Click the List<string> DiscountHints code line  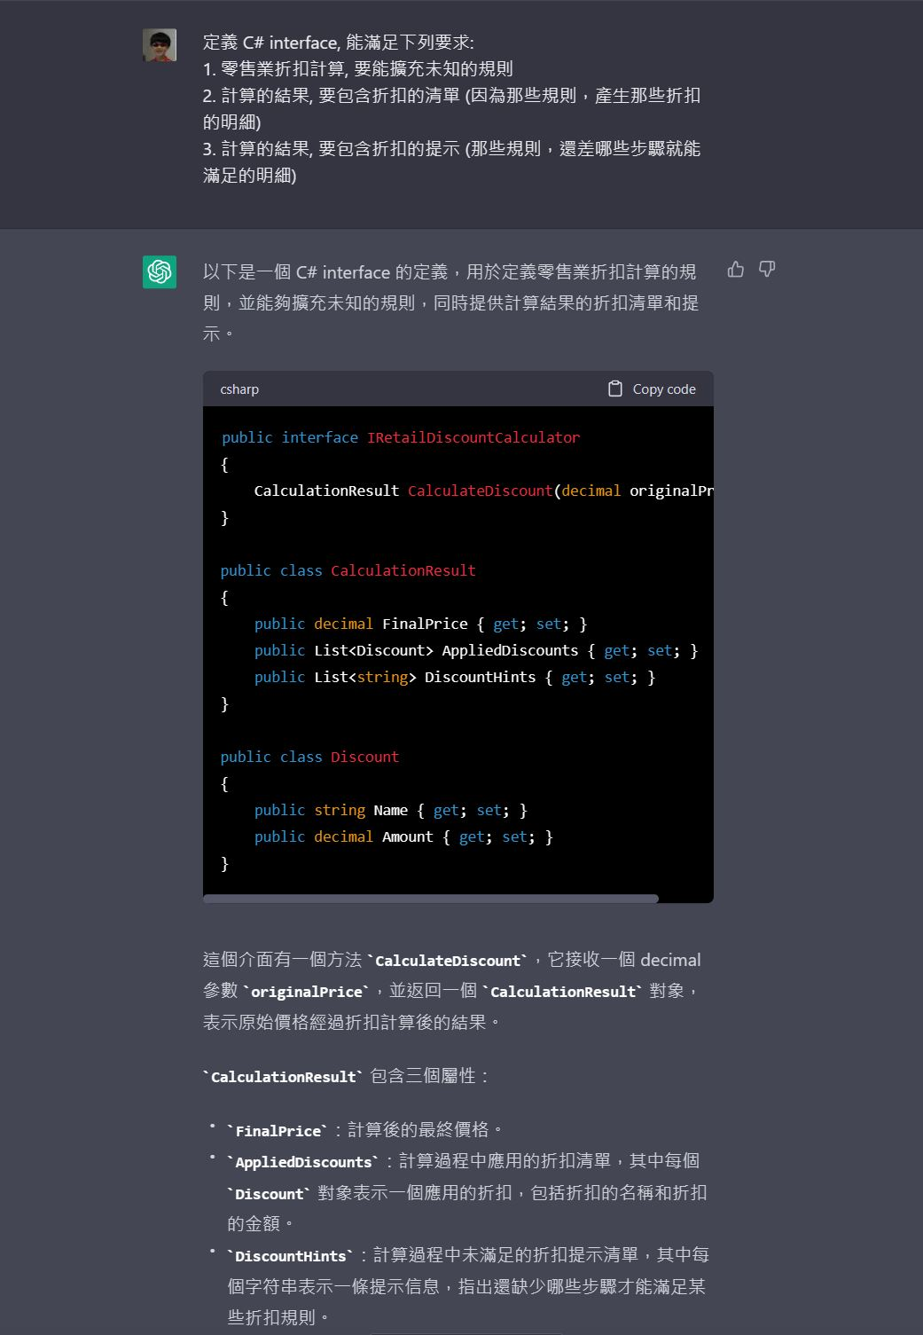454,677
